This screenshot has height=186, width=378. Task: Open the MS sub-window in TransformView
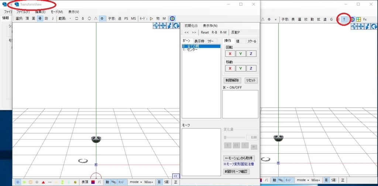coord(133,18)
